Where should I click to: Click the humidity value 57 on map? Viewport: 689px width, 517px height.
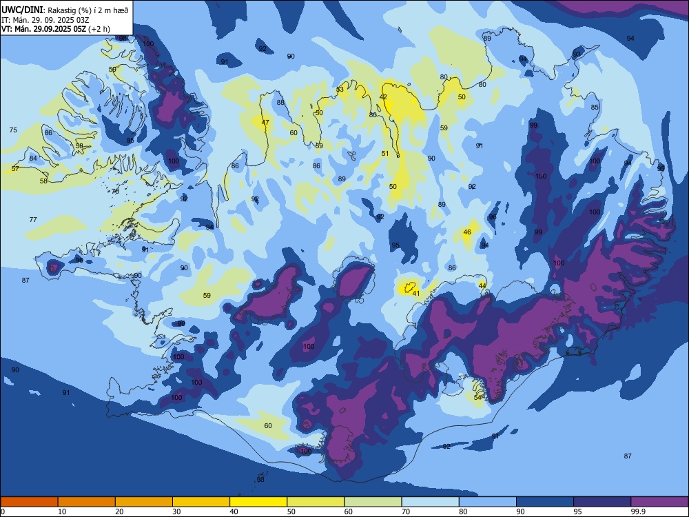tap(15, 169)
